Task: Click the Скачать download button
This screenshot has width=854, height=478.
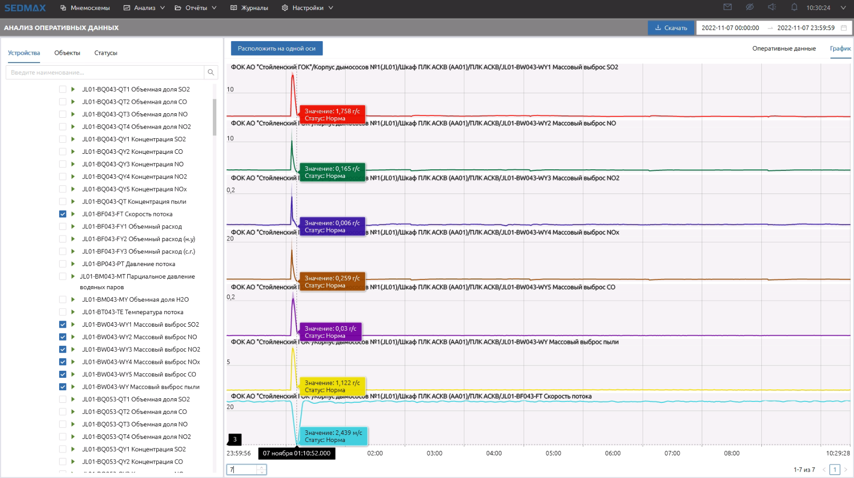Action: pos(671,28)
